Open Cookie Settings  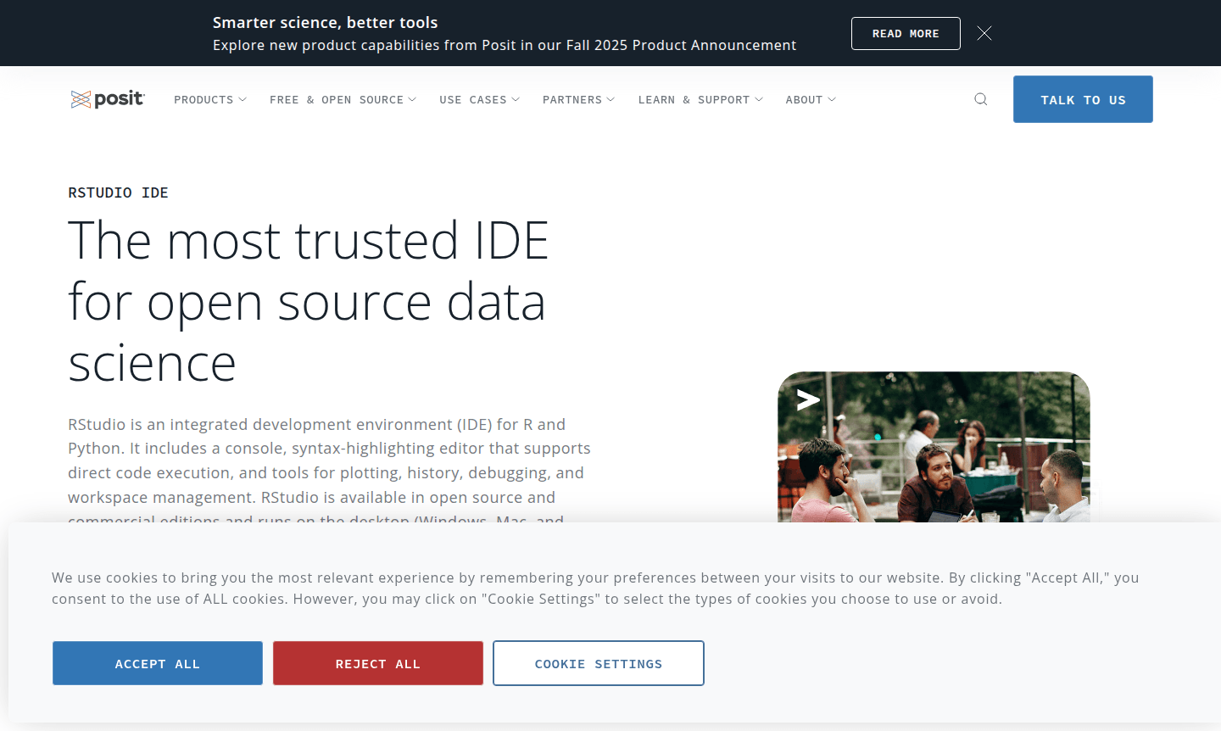[598, 663]
